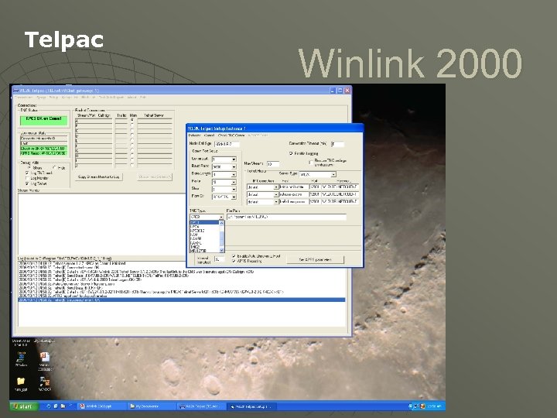Screen dimensions: 557x418
Task: Open the Serial Port dropdown in Comm Port Setup
Action: coord(234,159)
